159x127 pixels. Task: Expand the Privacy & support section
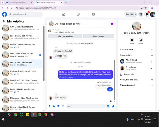click(x=136, y=85)
